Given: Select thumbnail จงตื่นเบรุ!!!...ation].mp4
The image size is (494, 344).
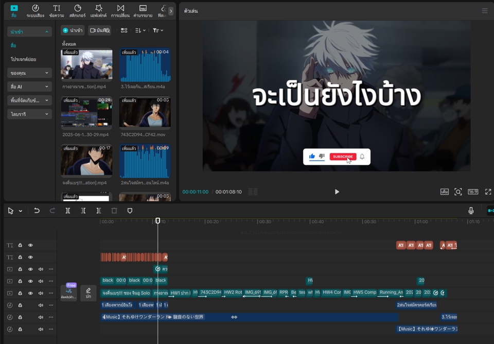Looking at the screenshot, I should pyautogui.click(x=86, y=160).
